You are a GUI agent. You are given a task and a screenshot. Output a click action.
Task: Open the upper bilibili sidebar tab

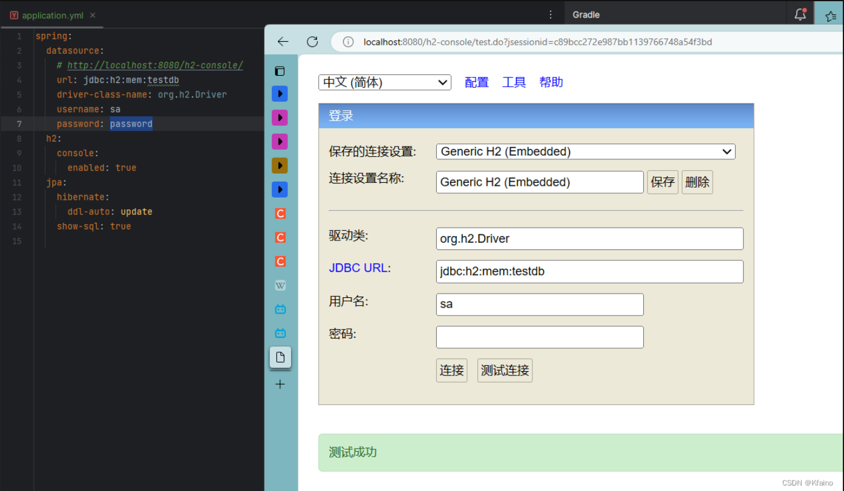(280, 309)
